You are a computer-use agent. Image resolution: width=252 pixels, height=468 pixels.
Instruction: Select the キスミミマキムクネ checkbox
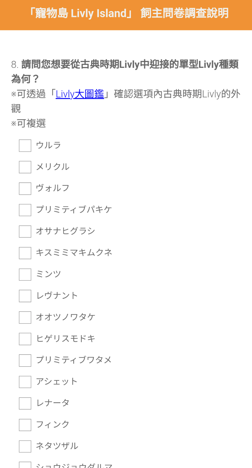(x=25, y=253)
